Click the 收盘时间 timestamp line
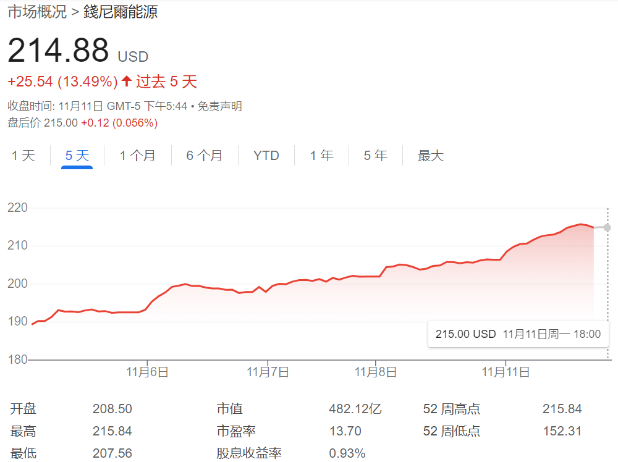The height and width of the screenshot is (462, 618). point(98,106)
